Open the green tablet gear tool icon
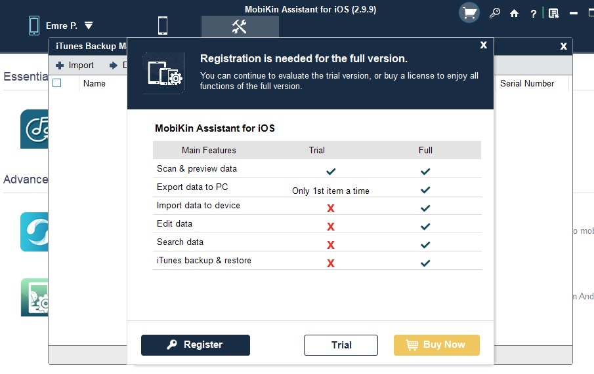This screenshot has width=594, height=374. coord(35,297)
